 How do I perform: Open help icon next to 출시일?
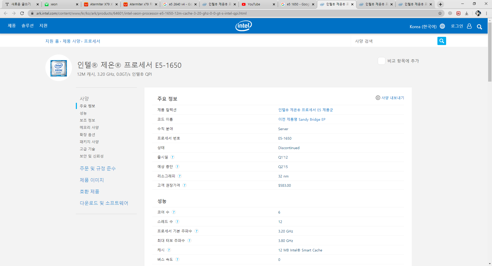[172, 157]
